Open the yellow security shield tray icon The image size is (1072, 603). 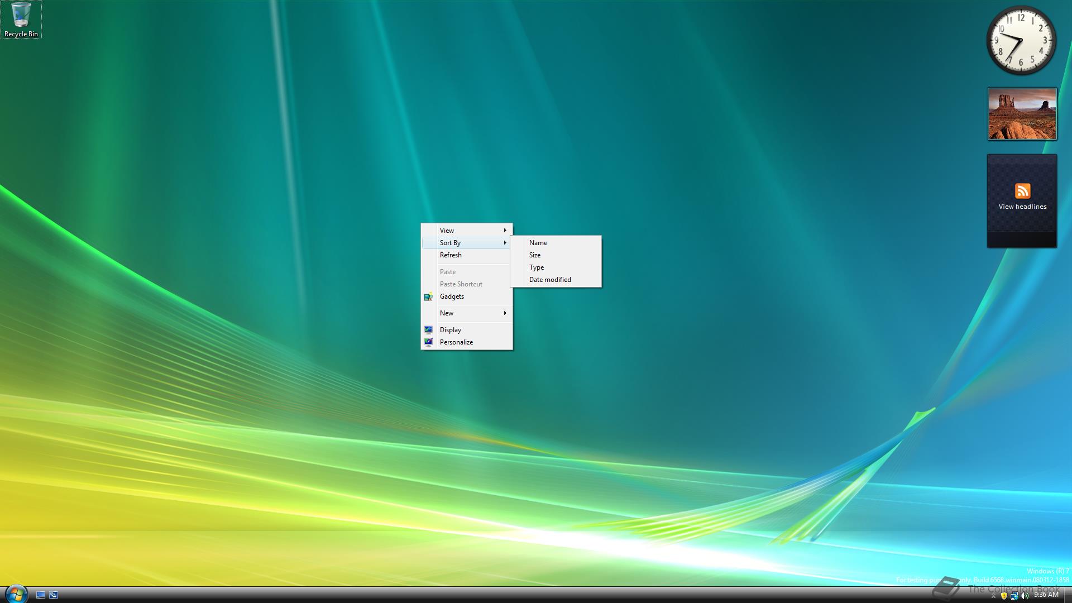tap(1004, 596)
